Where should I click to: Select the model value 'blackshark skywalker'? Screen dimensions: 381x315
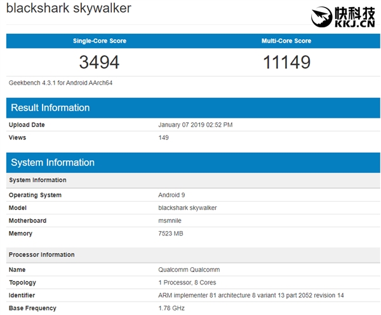pyautogui.click(x=187, y=208)
